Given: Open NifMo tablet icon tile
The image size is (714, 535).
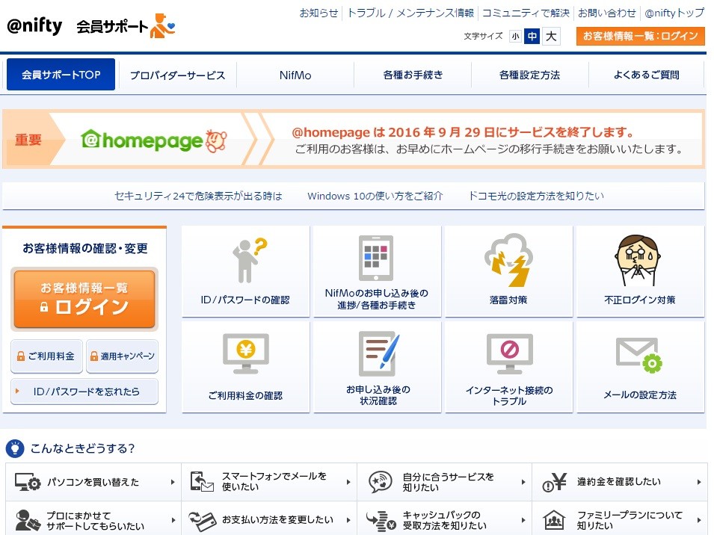Looking at the screenshot, I should [x=375, y=258].
